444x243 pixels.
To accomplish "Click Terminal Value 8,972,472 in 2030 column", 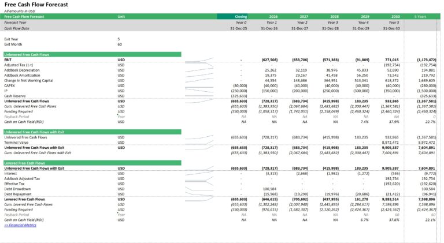I will tap(390, 143).
